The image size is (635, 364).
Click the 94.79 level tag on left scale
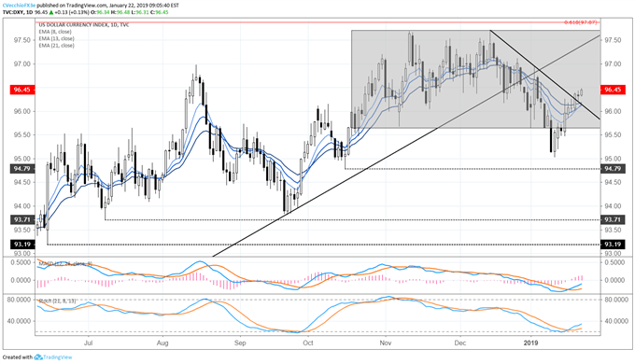point(21,168)
